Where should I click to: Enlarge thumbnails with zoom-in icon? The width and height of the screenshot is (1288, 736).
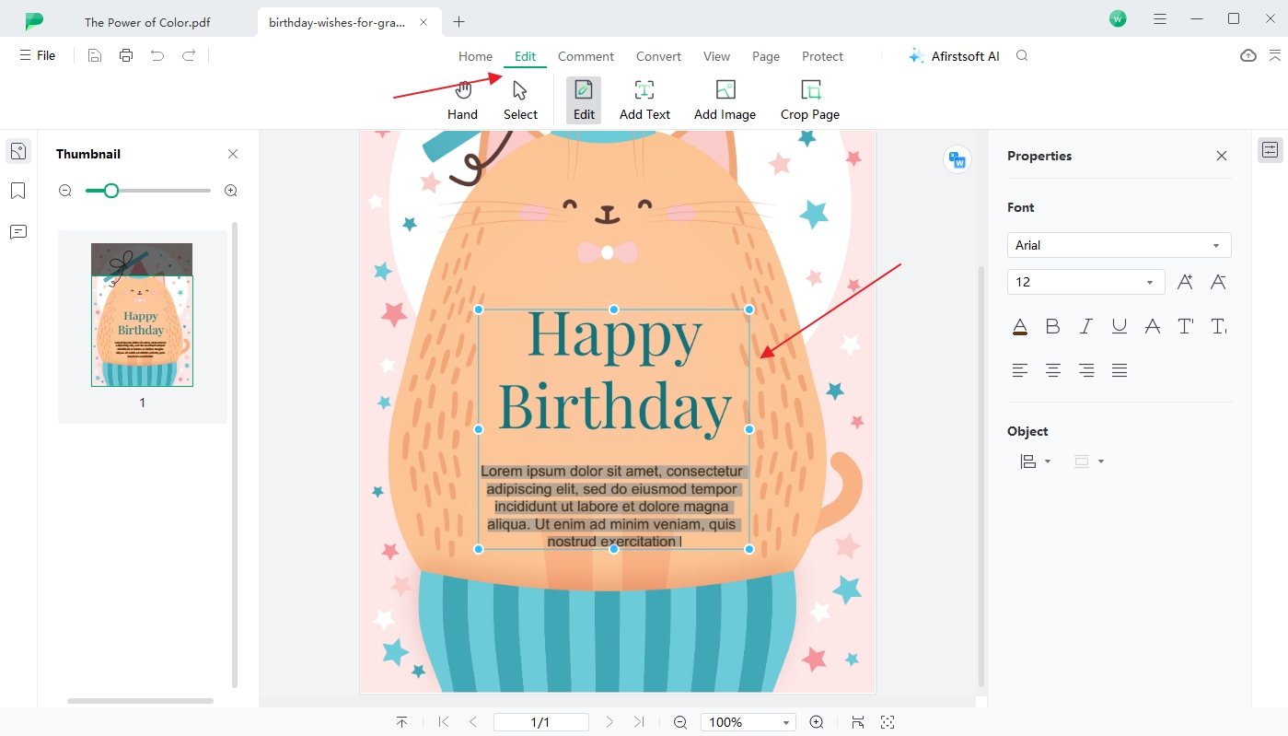(231, 191)
